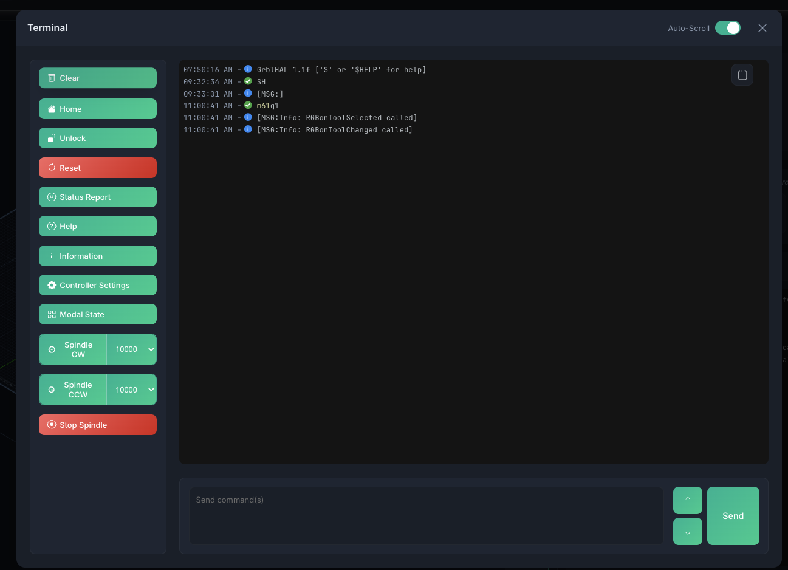This screenshot has height=570, width=788.
Task: Click the 09:33:01 AM timestamp
Action: (208, 94)
